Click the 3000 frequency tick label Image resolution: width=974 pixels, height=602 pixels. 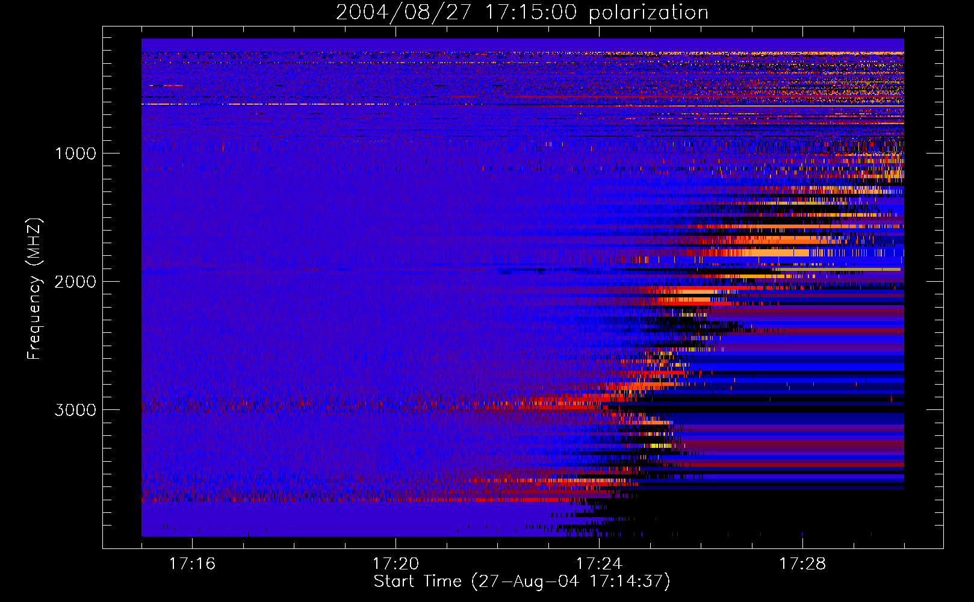pyautogui.click(x=75, y=410)
